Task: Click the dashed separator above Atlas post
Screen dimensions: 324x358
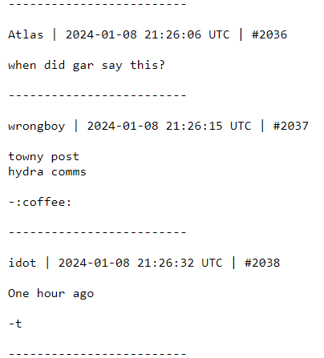Action: click(97, 4)
